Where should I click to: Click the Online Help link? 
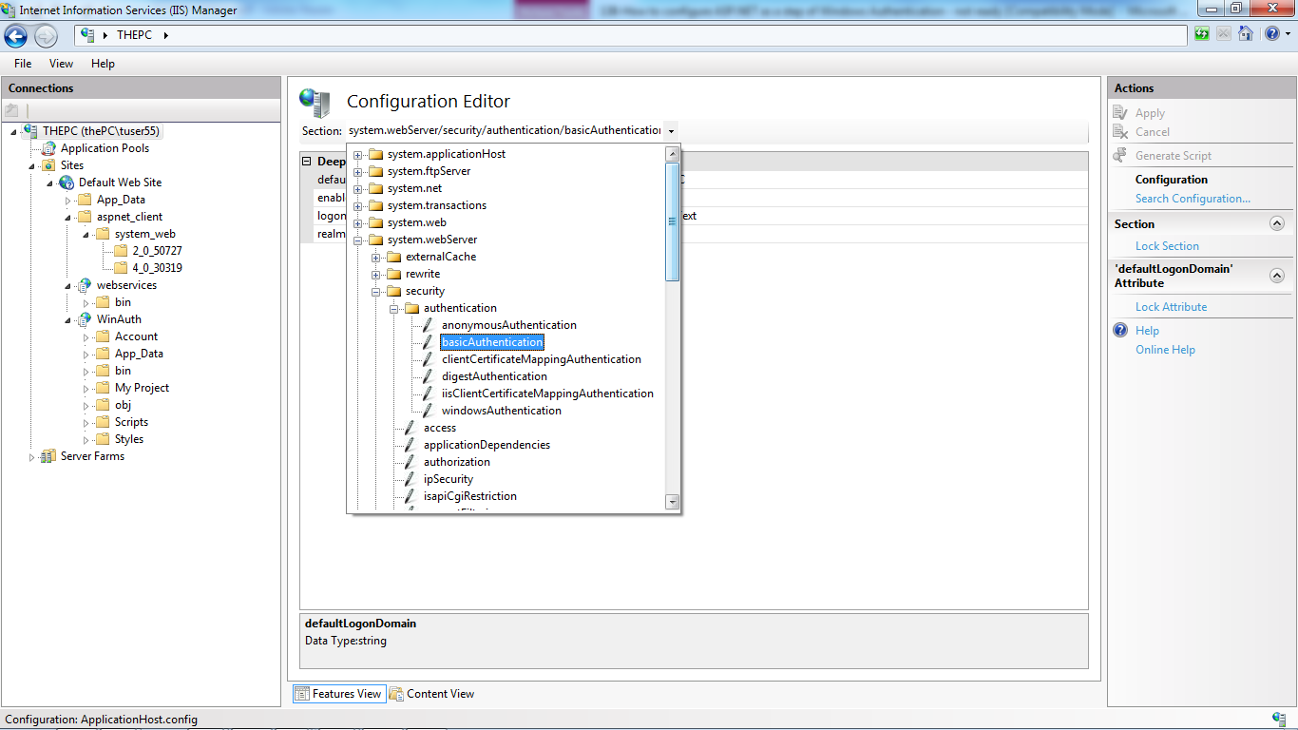point(1165,350)
